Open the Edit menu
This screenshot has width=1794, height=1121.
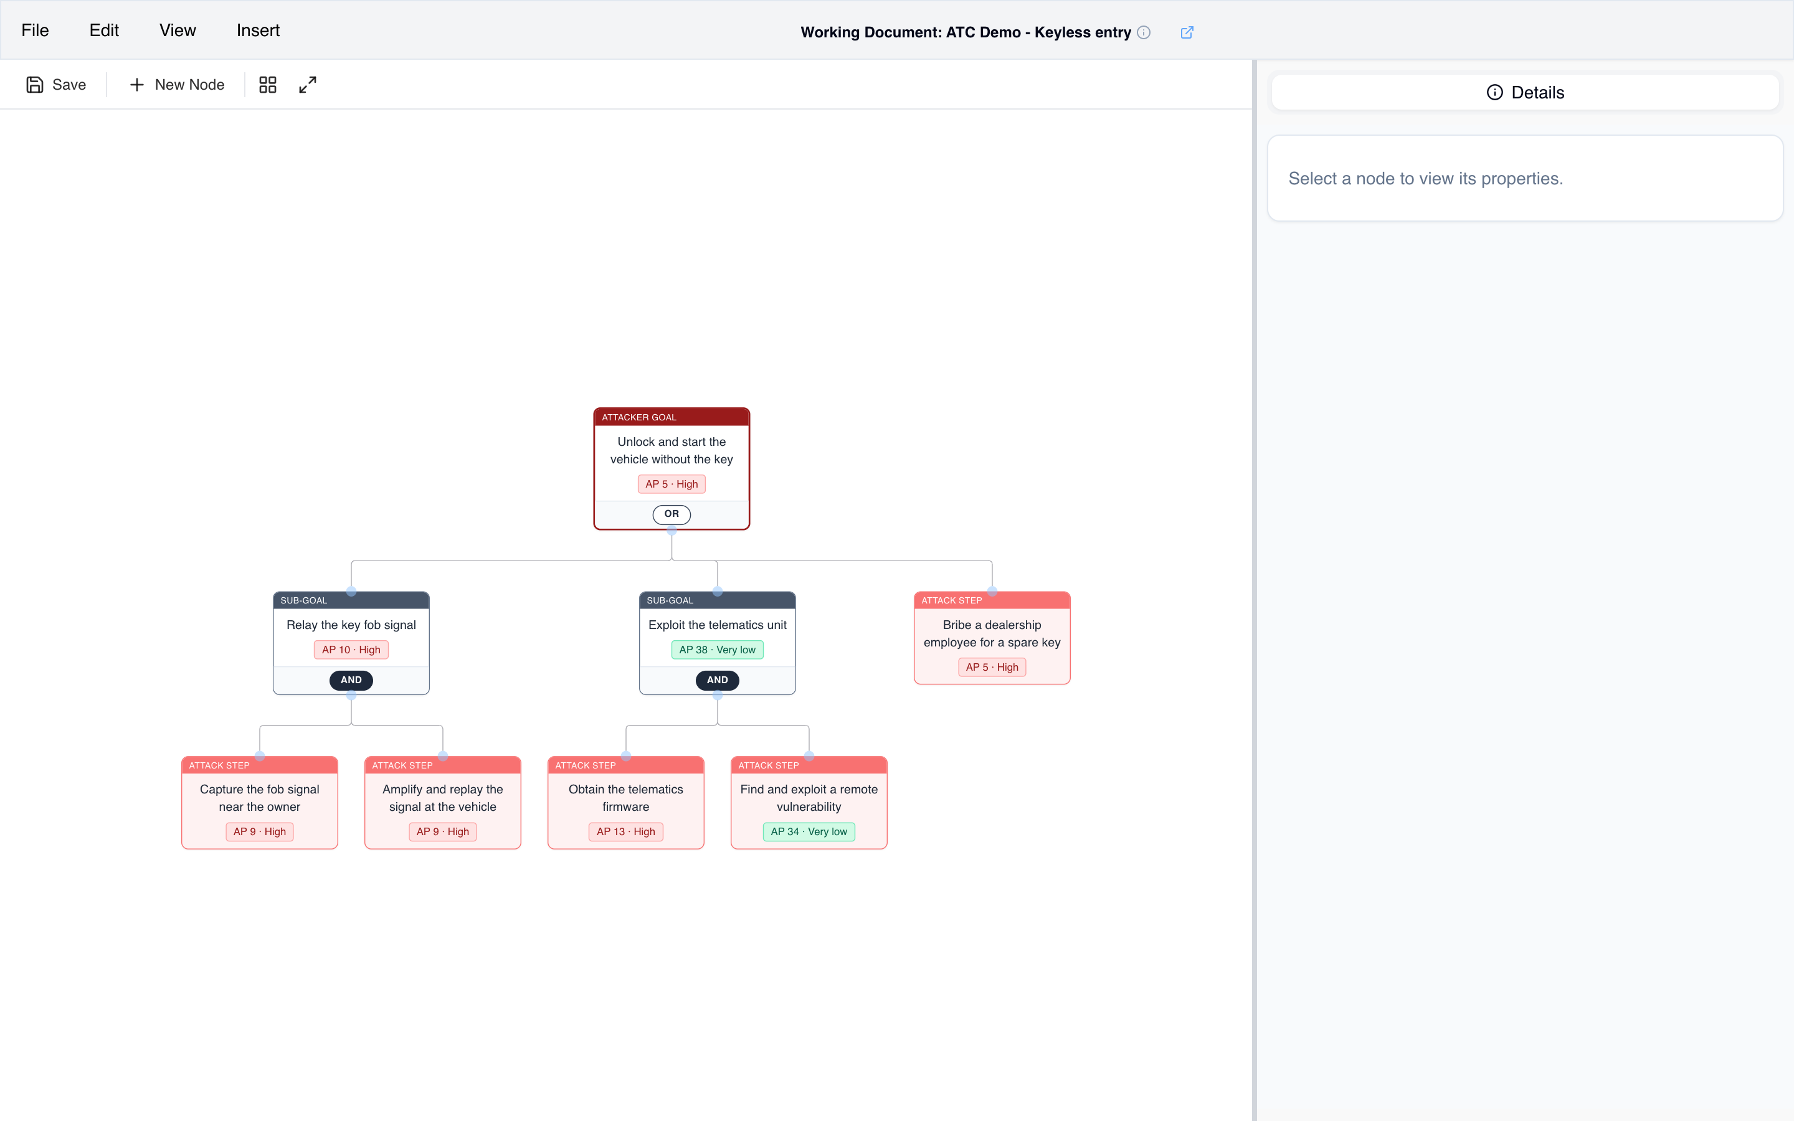click(104, 31)
